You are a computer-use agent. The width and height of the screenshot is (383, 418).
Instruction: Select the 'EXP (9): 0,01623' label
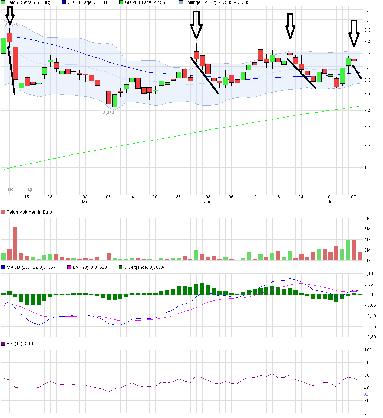[90, 267]
